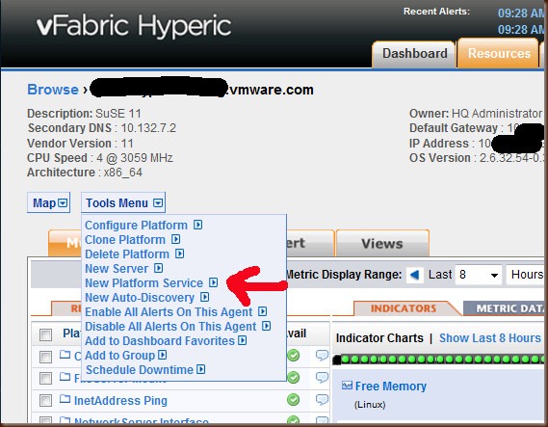The image size is (548, 427).
Task: Click the Owner: HQ Administrator text
Action: click(476, 114)
